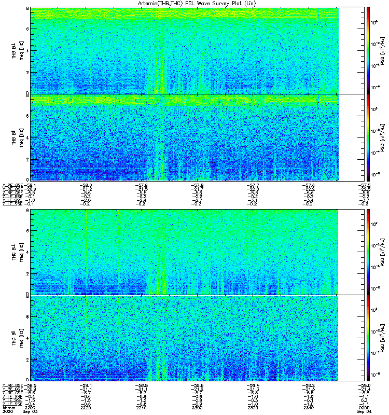The height and width of the screenshot is (415, 389).
Task: Click the THB X_RE_GSE value '-57.5'
Action: click(x=365, y=185)
